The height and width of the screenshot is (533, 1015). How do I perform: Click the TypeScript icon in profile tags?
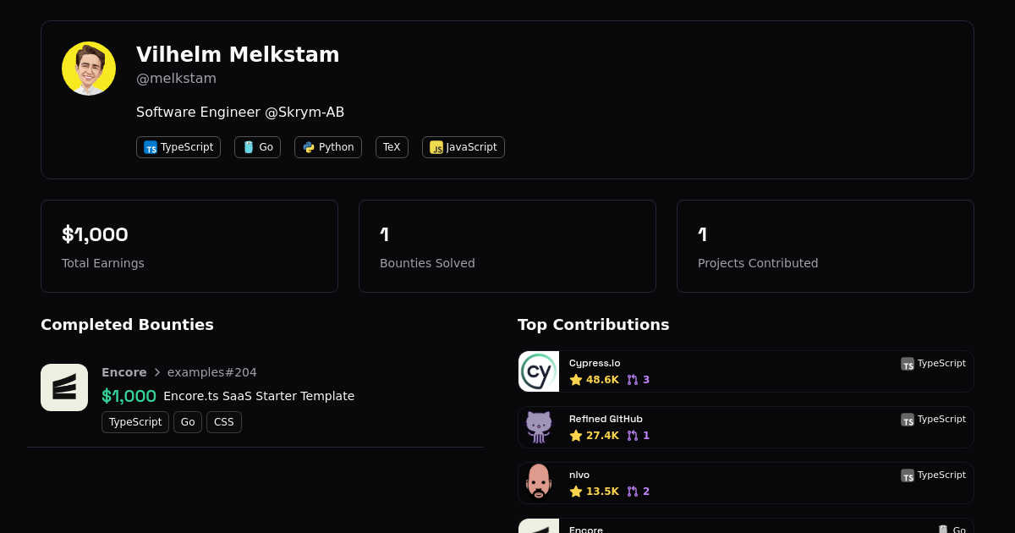pyautogui.click(x=151, y=147)
